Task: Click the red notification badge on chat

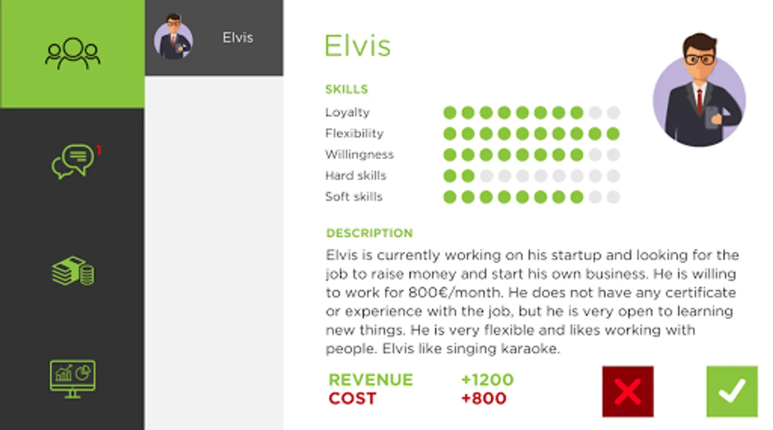Action: pos(99,150)
